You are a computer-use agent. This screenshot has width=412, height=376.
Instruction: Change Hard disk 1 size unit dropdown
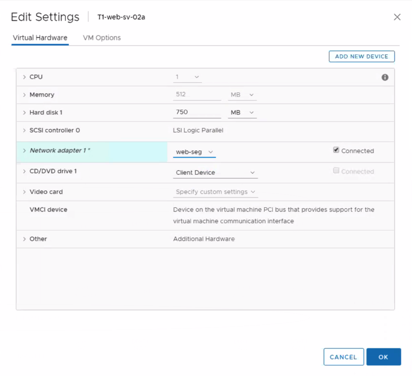(x=242, y=112)
